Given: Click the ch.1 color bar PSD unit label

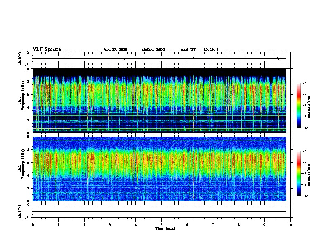Looking at the screenshot, I should (309, 107).
